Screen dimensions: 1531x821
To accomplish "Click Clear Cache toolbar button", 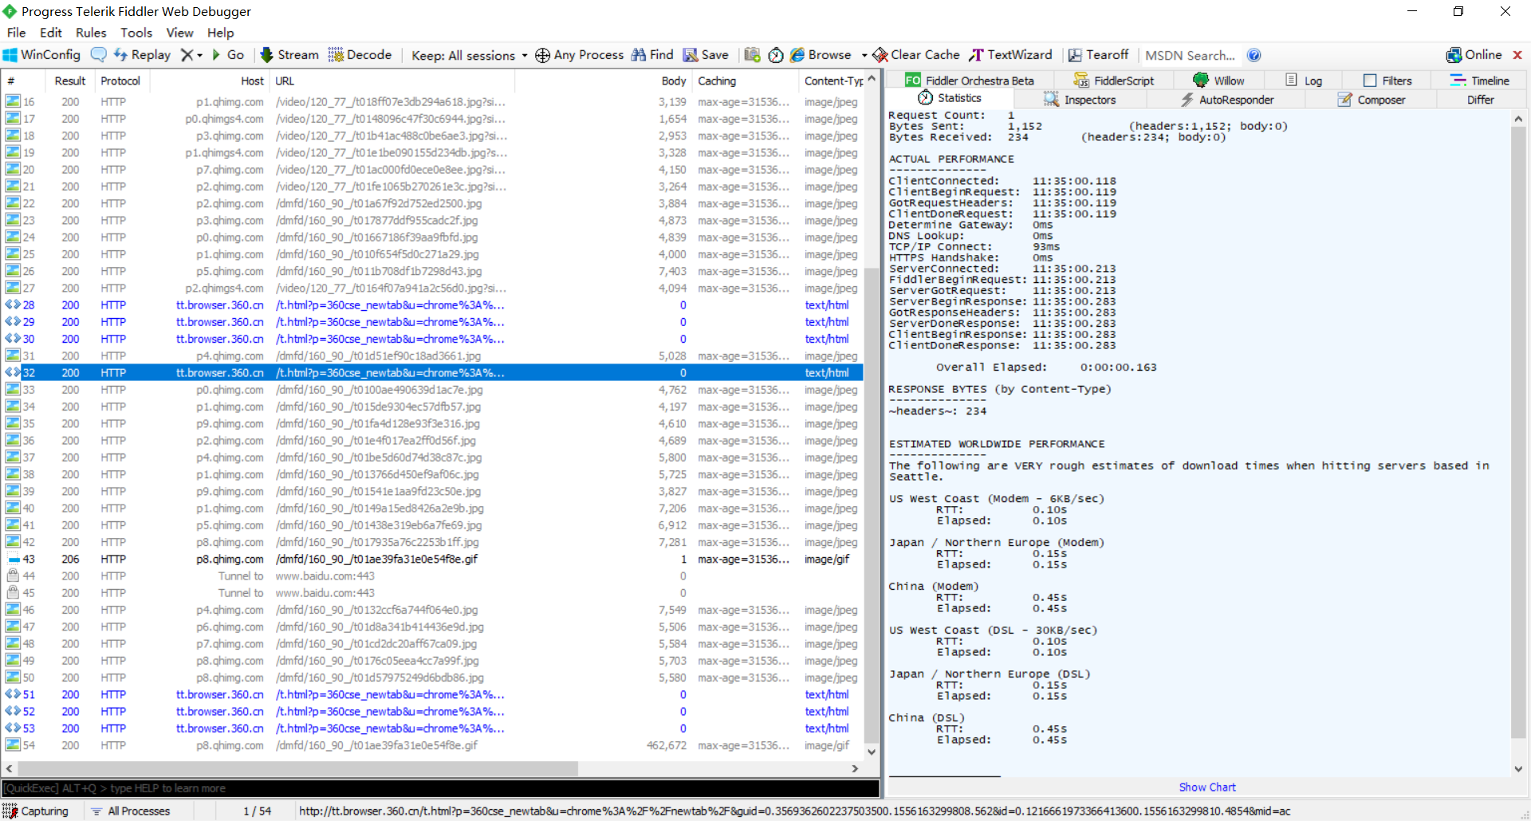I will click(916, 55).
